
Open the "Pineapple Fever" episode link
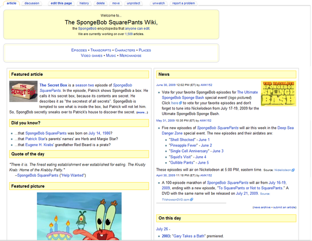pos(183,145)
